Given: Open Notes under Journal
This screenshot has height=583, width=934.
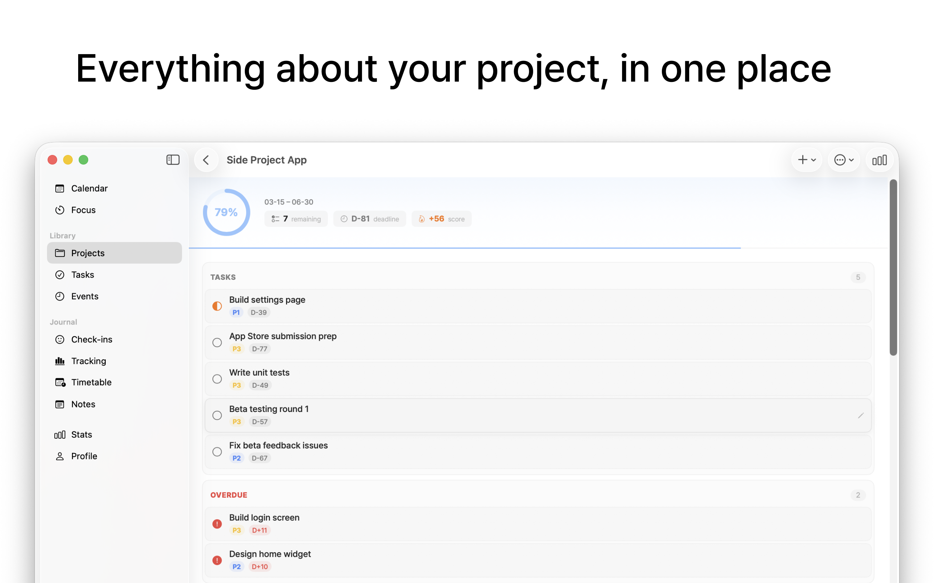Looking at the screenshot, I should click(x=114, y=404).
